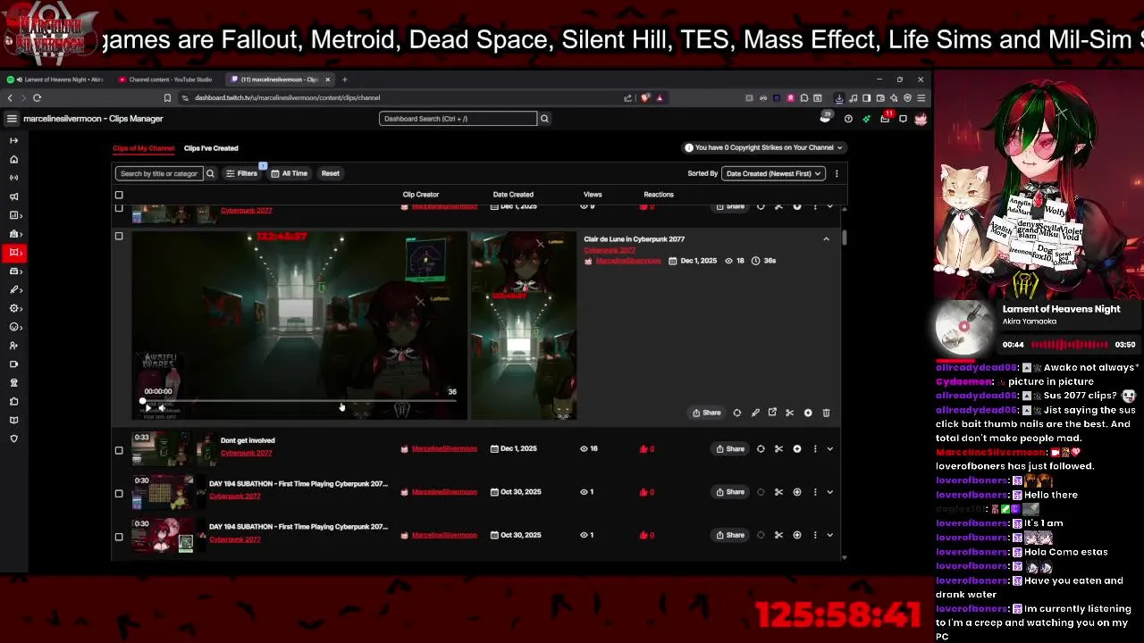Open the Filters panel

pyautogui.click(x=242, y=173)
